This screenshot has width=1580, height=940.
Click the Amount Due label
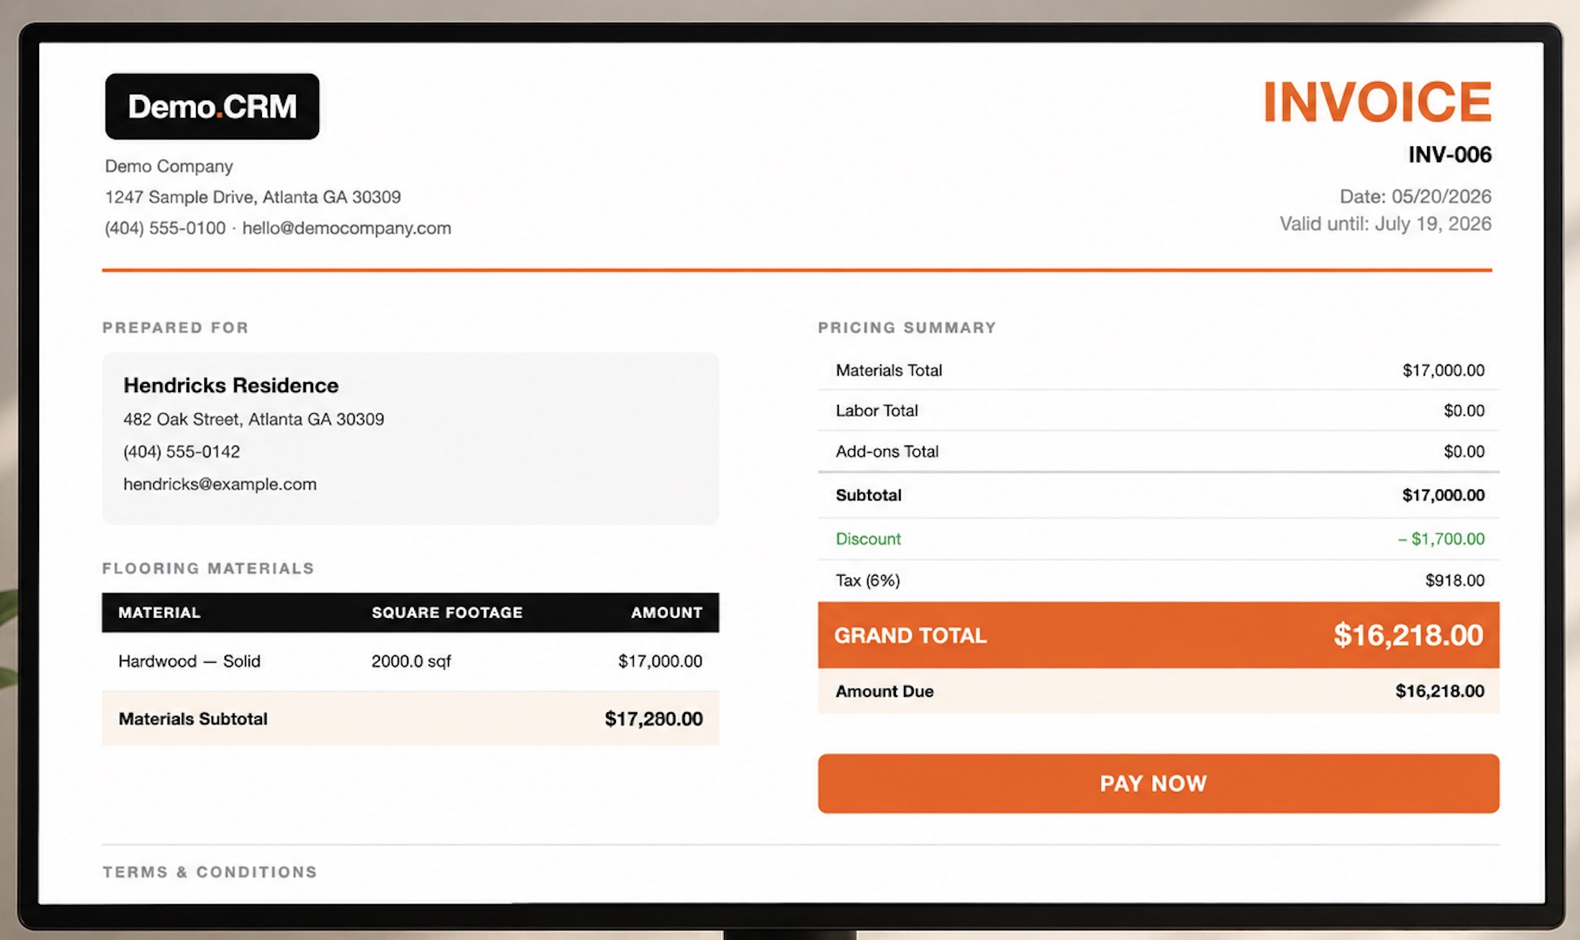point(884,691)
